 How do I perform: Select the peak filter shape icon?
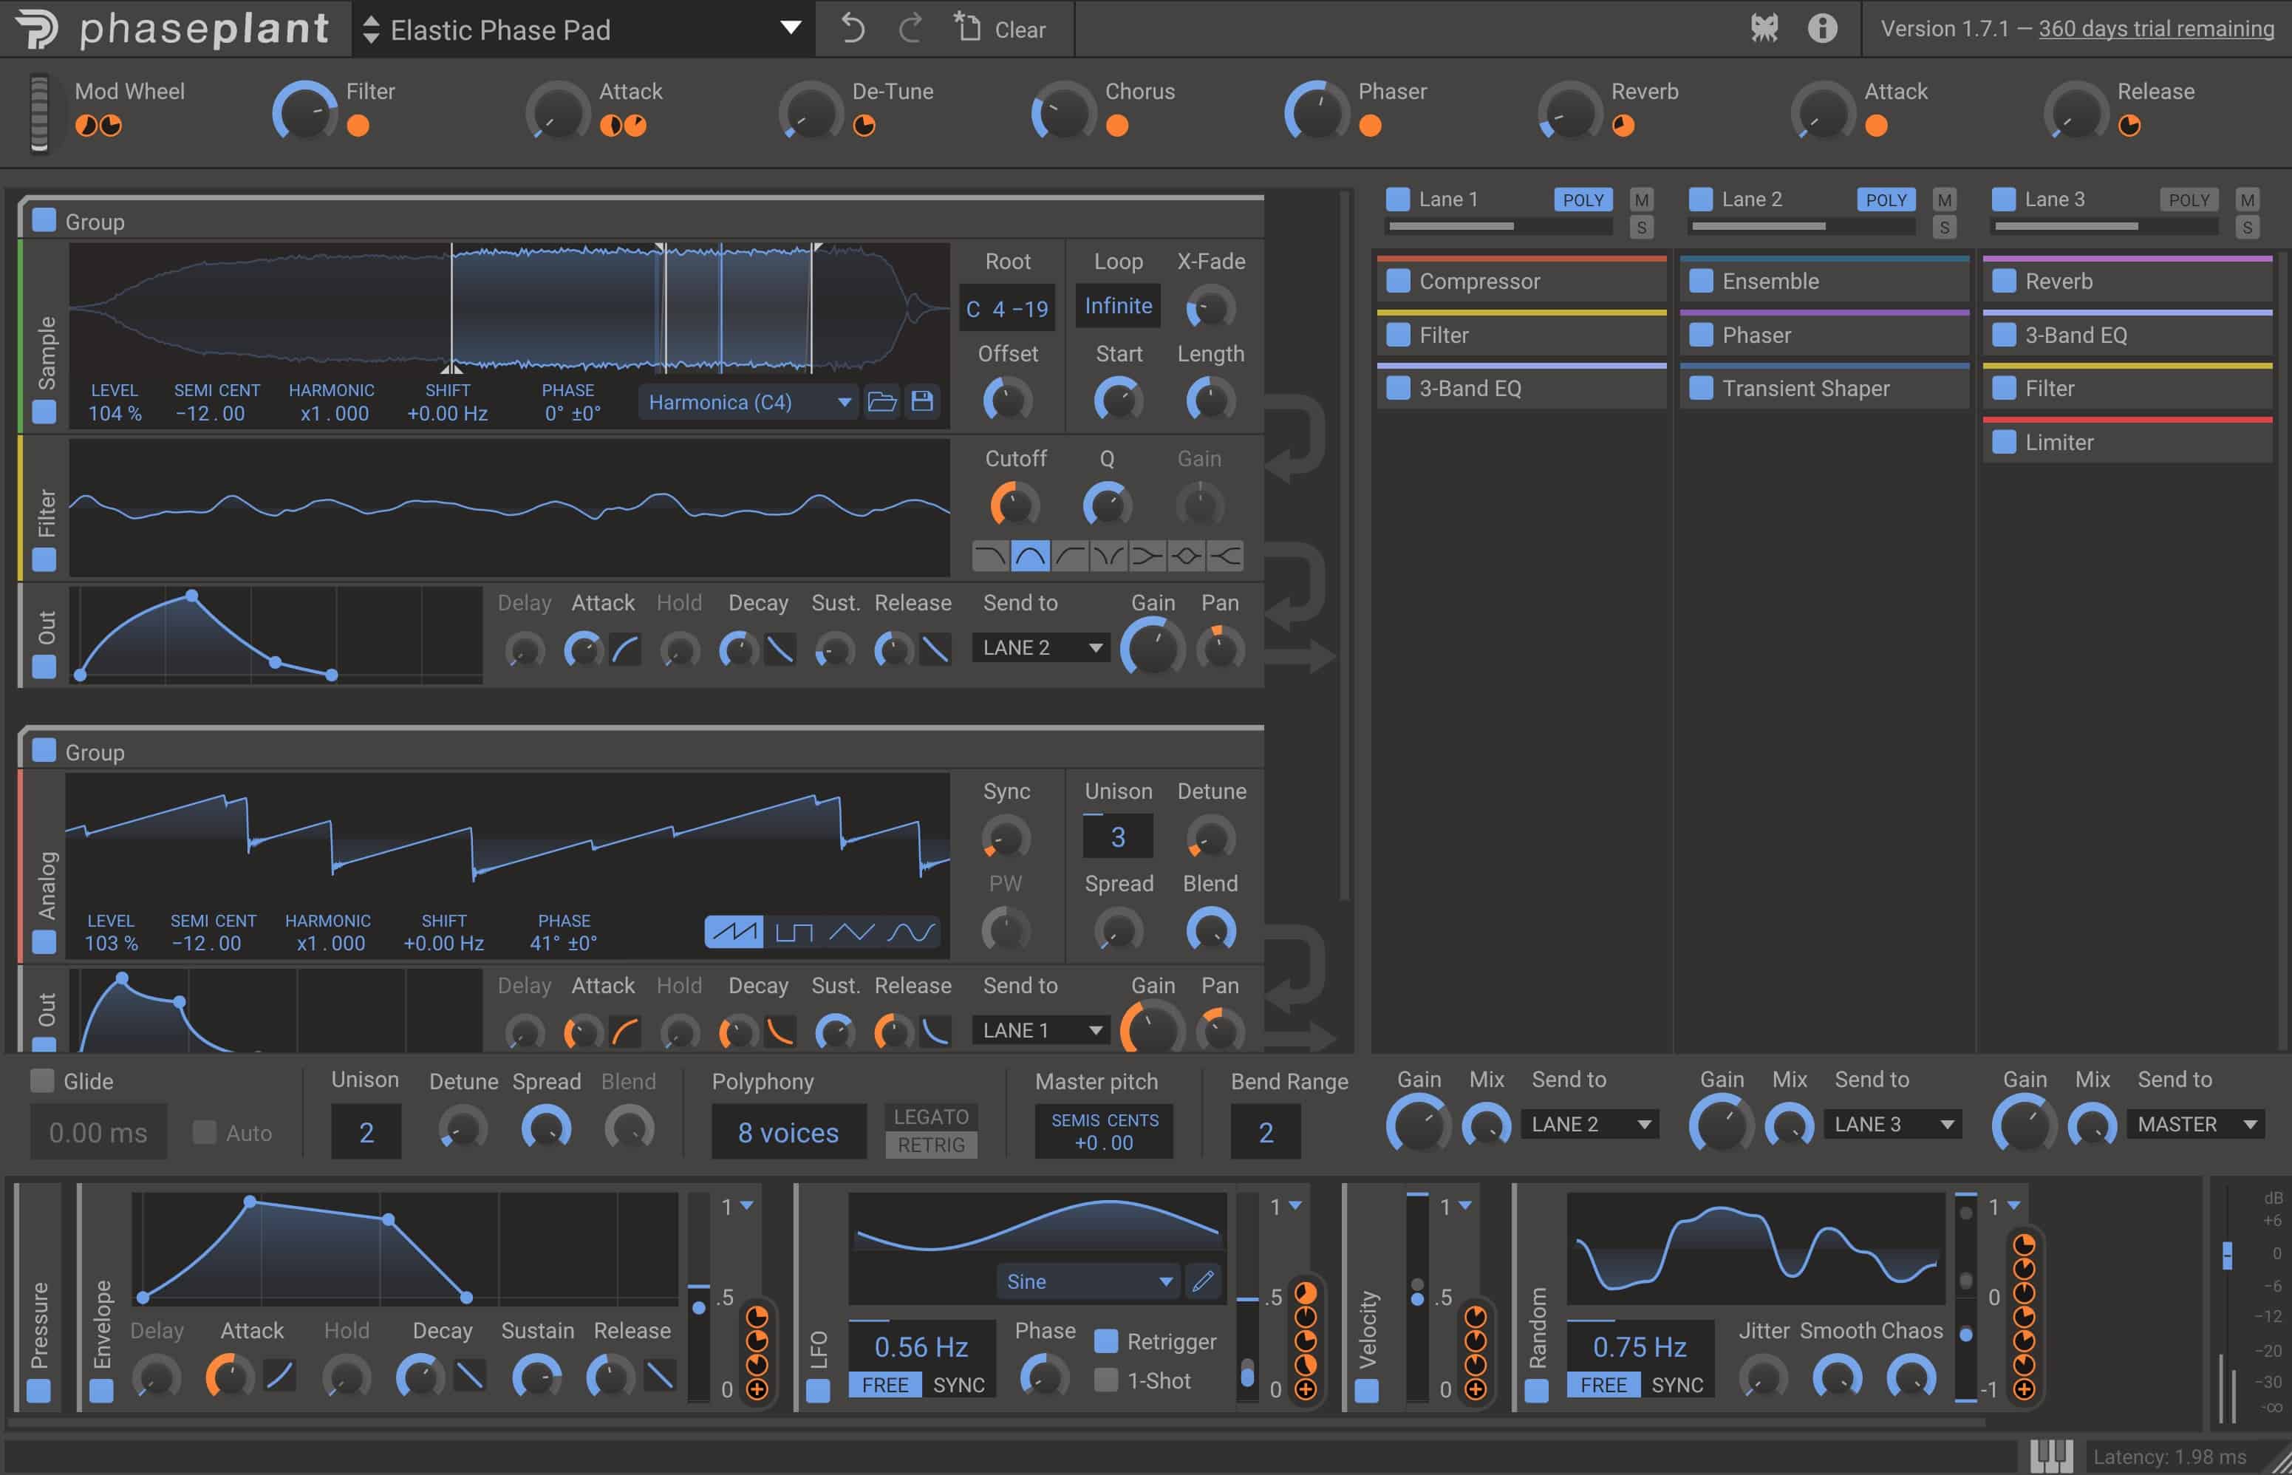[x=1186, y=556]
